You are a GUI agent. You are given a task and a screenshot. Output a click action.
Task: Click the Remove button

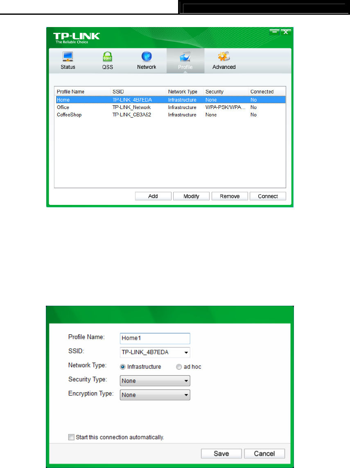pos(230,196)
